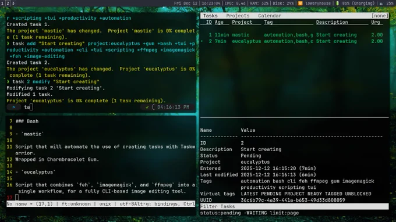Viewport: 396px width, 222px height.
Task: Click editor line 16 starting 'Script that combines'
Action: pos(105,188)
